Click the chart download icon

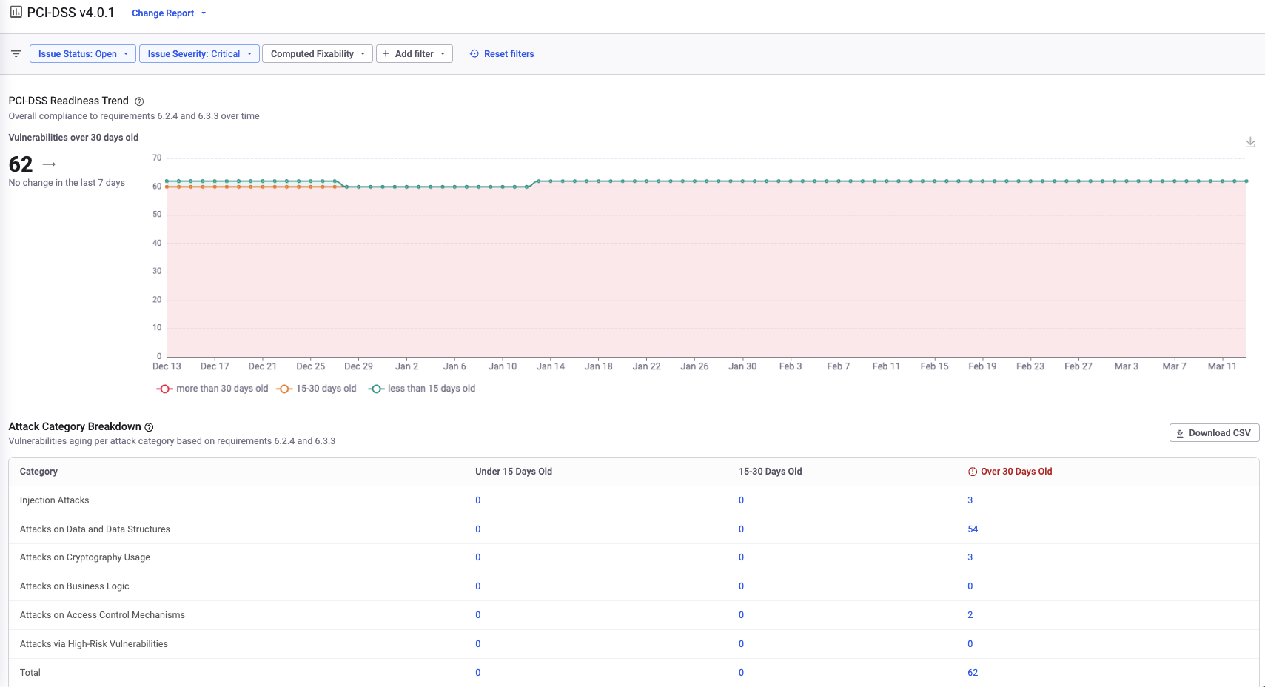click(1249, 142)
